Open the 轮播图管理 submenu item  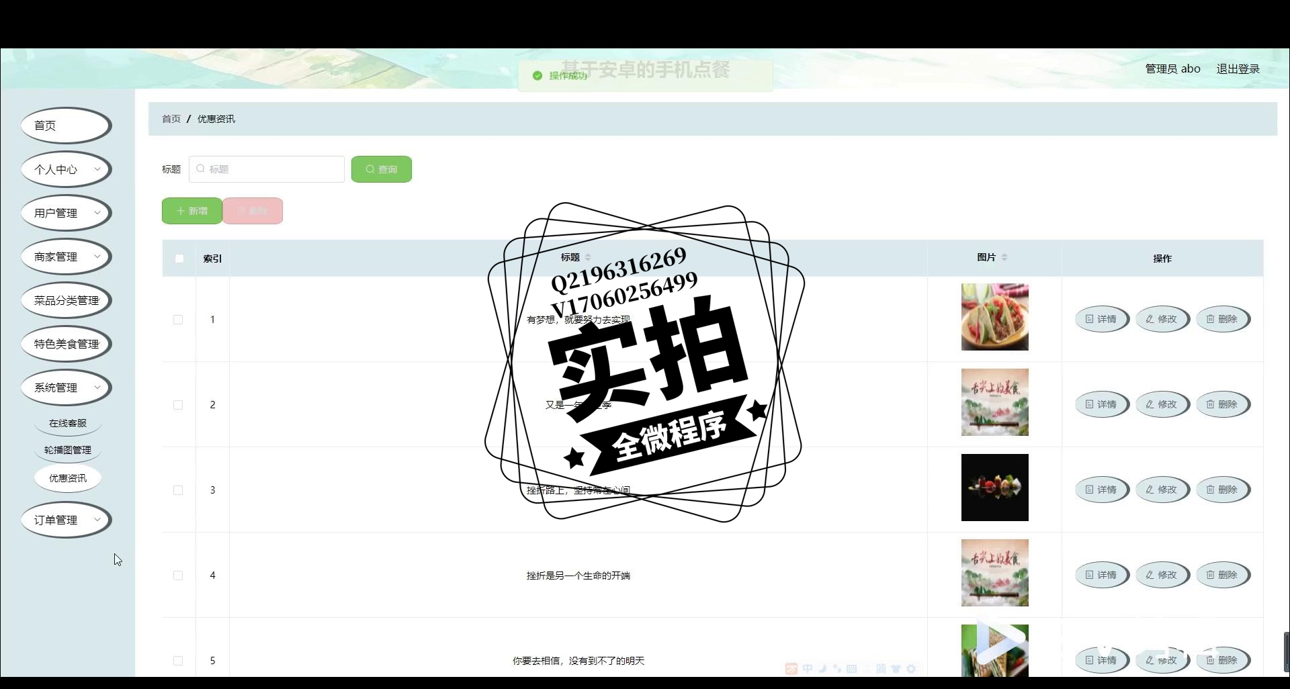tap(68, 450)
